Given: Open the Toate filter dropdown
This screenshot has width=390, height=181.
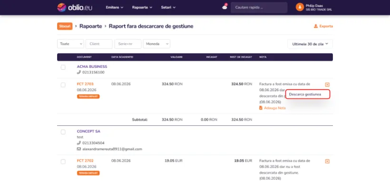Looking at the screenshot, I should click(x=71, y=44).
